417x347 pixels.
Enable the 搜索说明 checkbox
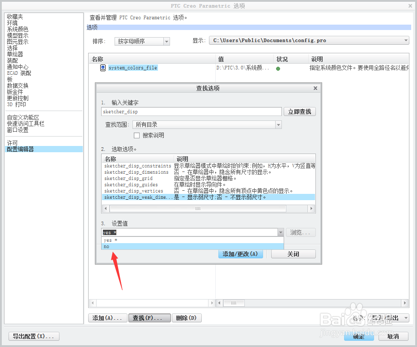(137, 136)
